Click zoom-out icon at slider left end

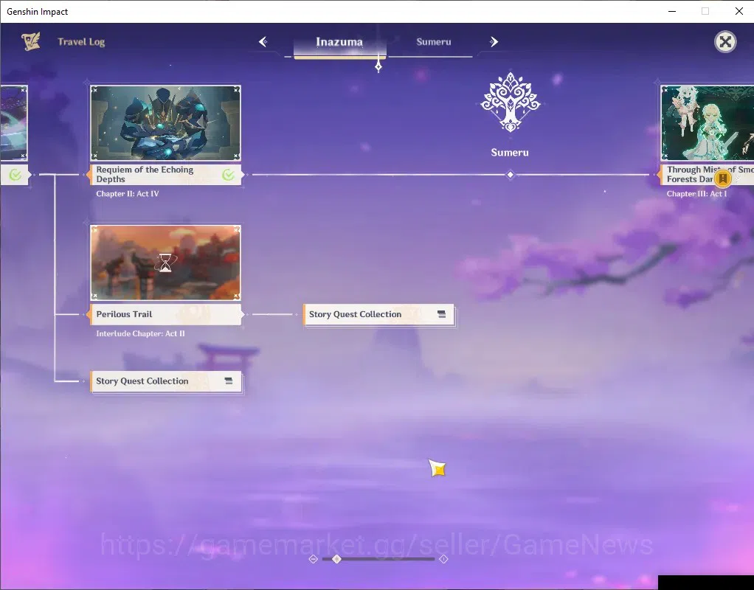pyautogui.click(x=313, y=559)
